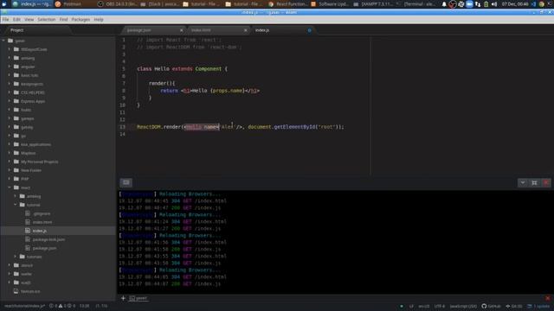Collapse the react folder
The width and height of the screenshot is (554, 311).
10,187
